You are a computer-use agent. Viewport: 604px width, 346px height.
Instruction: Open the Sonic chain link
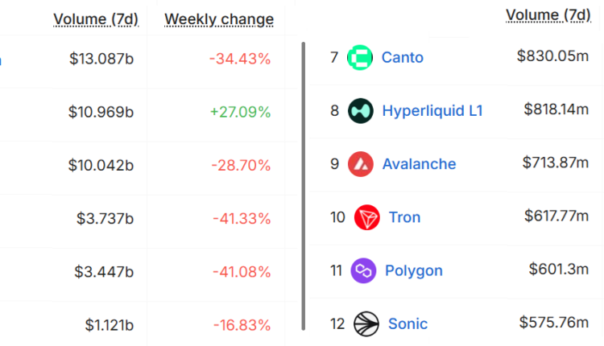pos(407,323)
